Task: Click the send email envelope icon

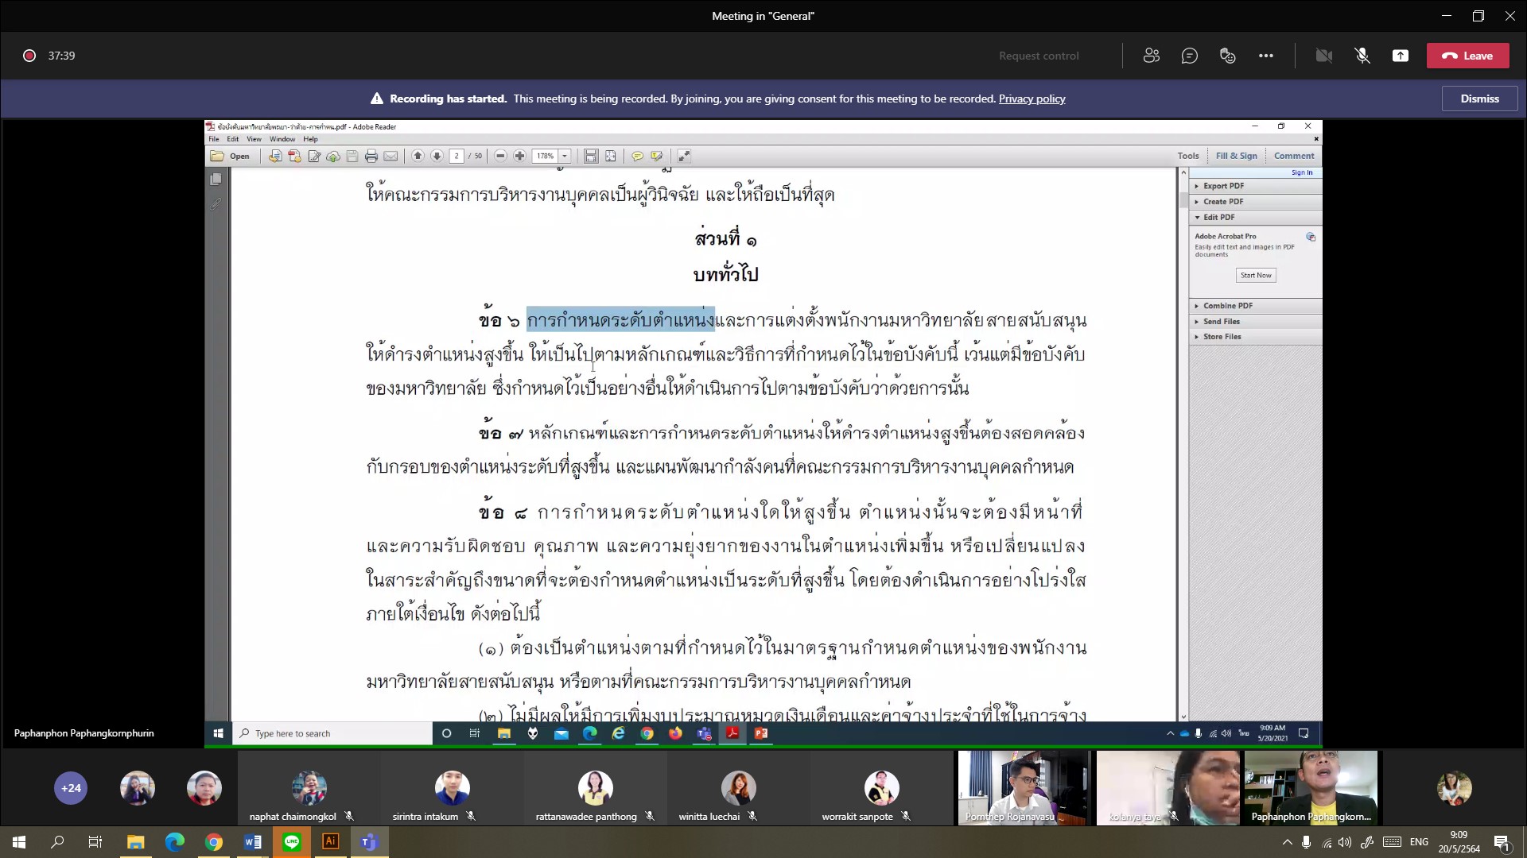Action: click(390, 157)
